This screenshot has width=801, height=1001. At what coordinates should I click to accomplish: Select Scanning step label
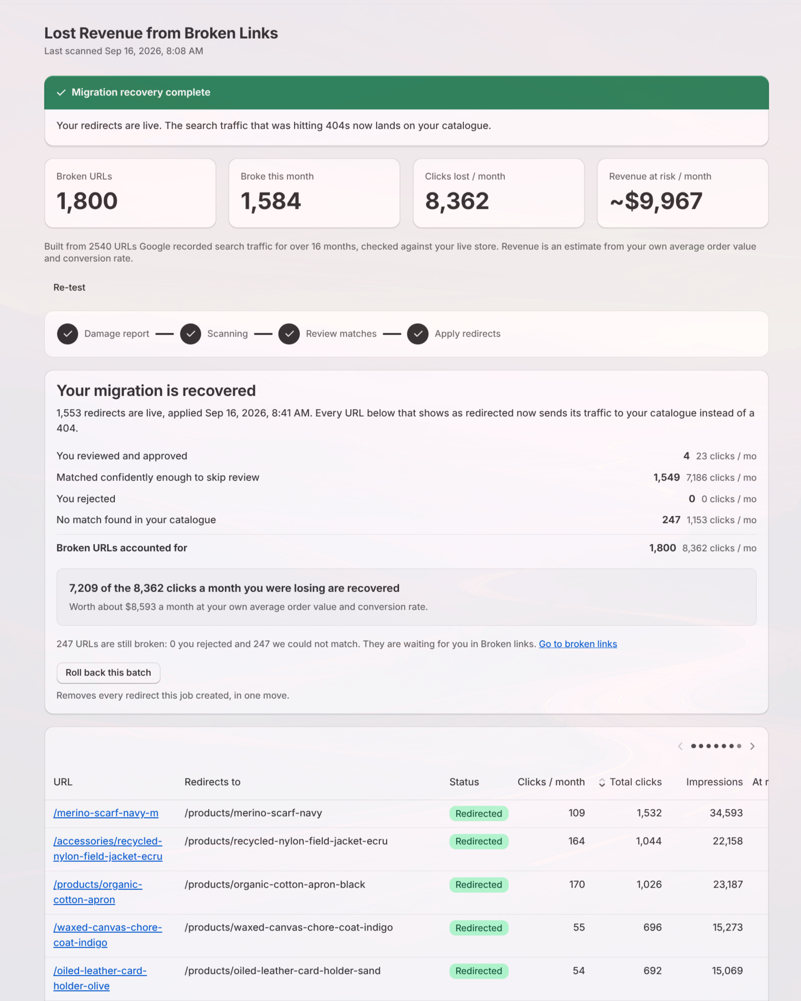[227, 334]
